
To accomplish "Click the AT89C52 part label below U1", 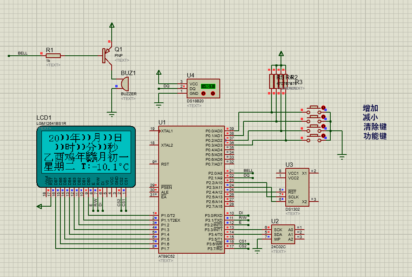I will [x=167, y=256].
